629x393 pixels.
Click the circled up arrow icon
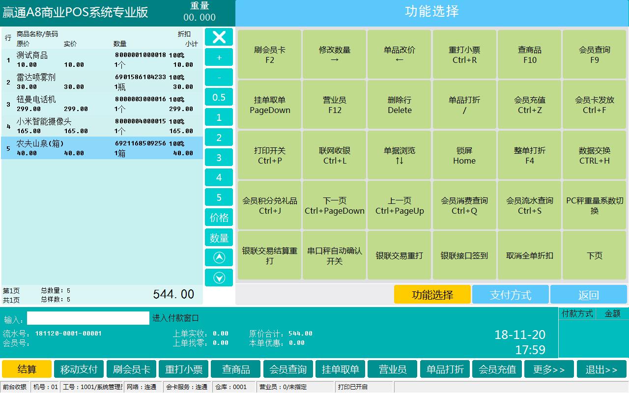click(219, 257)
